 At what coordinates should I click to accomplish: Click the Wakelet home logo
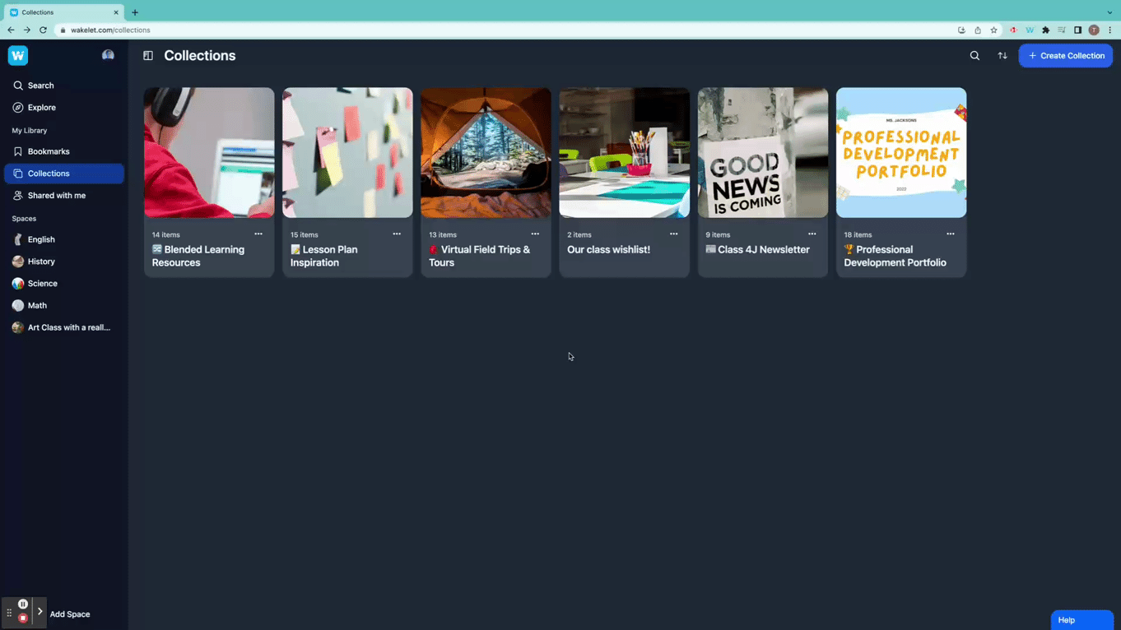[18, 55]
